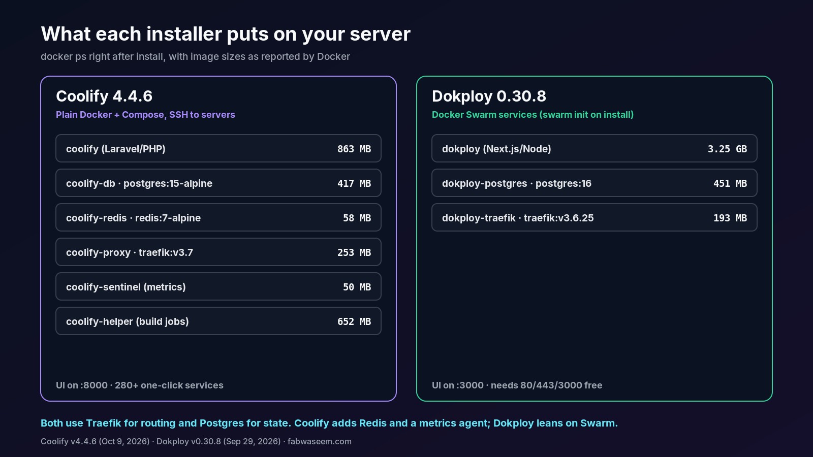The image size is (813, 457).
Task: Select the "coolify-redis · redis:7-alpine" row label
Action: pos(133,218)
